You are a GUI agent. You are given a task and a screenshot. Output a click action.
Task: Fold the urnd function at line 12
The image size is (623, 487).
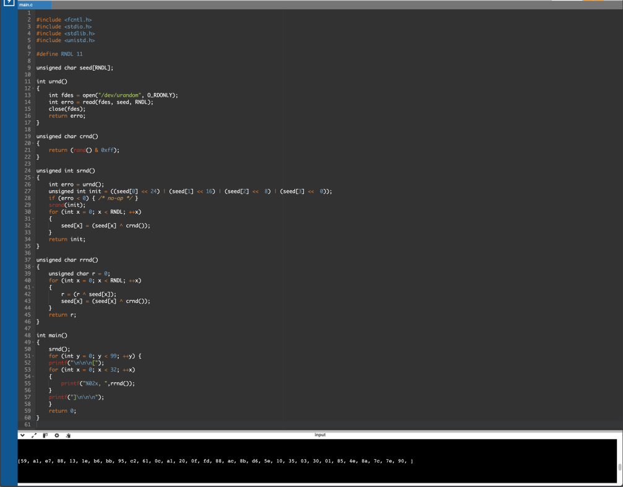32,88
